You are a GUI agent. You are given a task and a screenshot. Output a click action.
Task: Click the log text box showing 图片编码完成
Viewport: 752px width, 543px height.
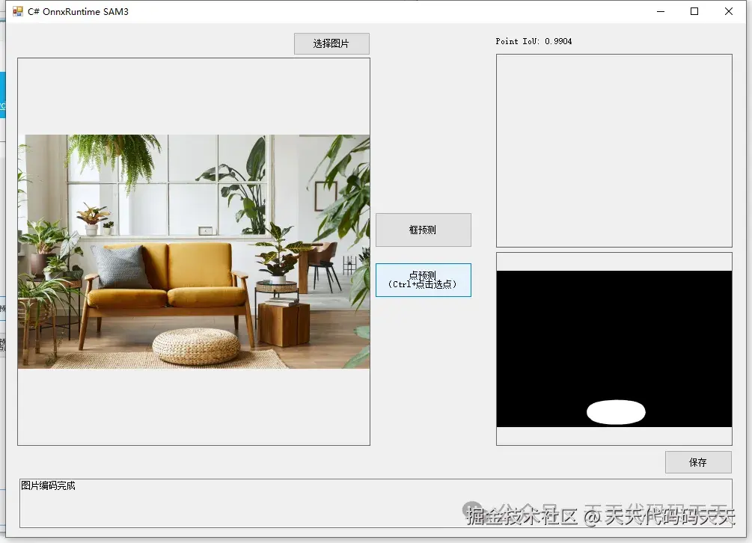coord(376,503)
